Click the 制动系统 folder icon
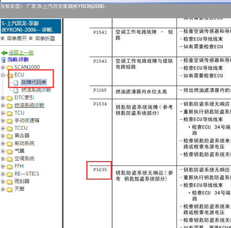The width and height of the screenshot is (231, 228). coord(10,144)
